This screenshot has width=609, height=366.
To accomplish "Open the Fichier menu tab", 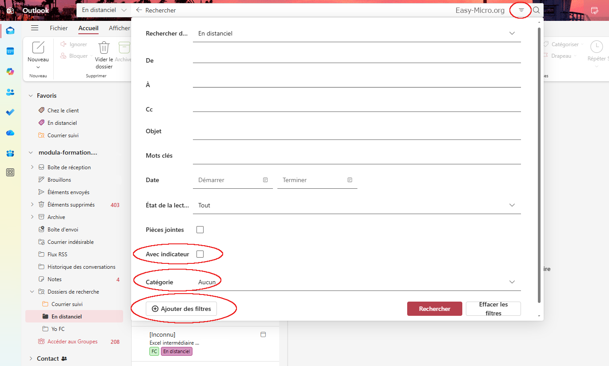I will click(x=59, y=28).
